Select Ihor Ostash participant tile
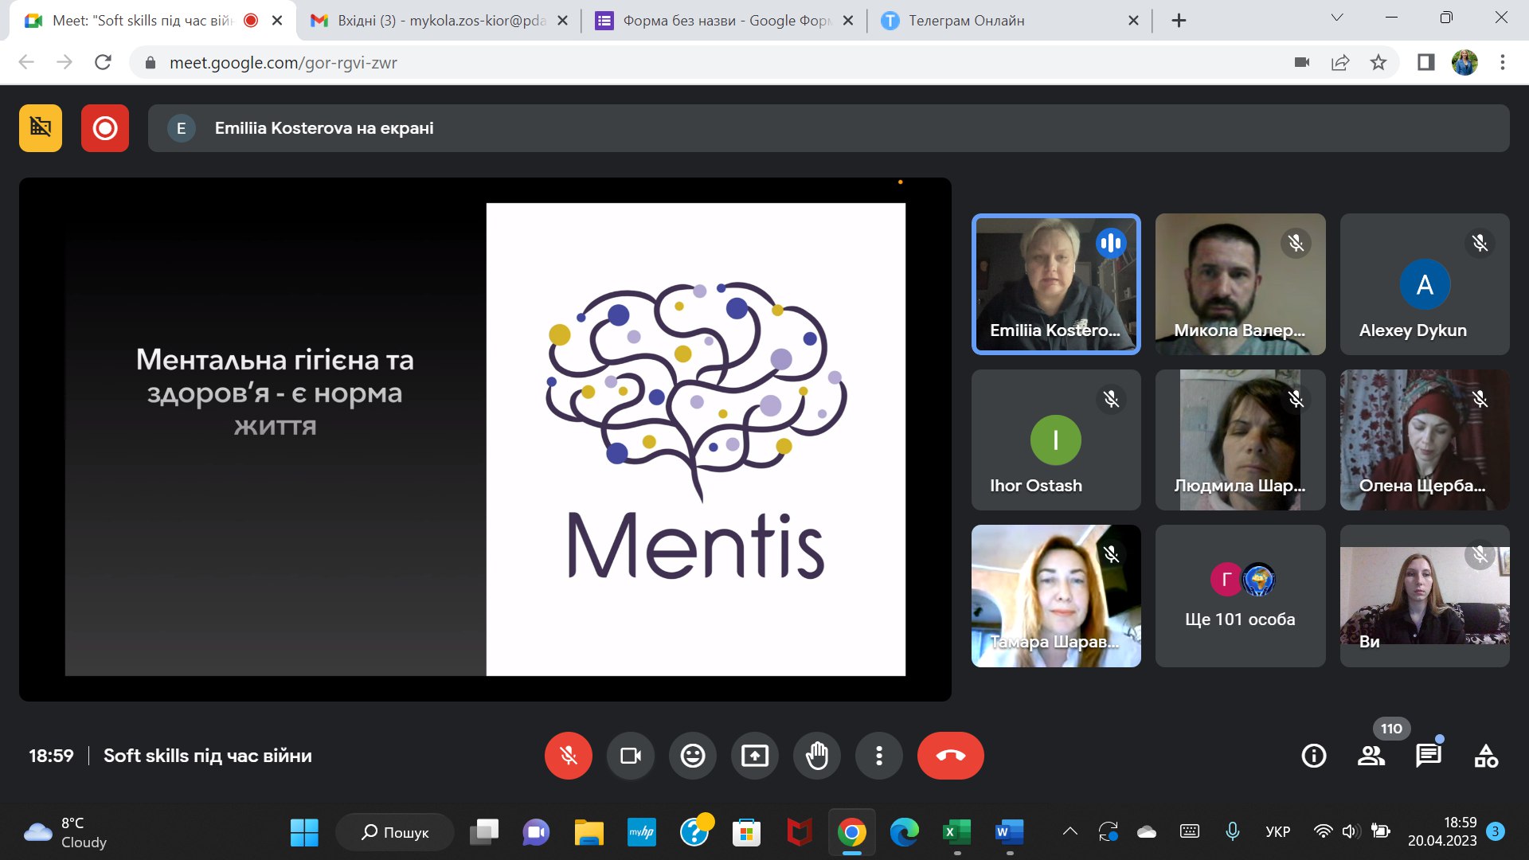 (1056, 440)
